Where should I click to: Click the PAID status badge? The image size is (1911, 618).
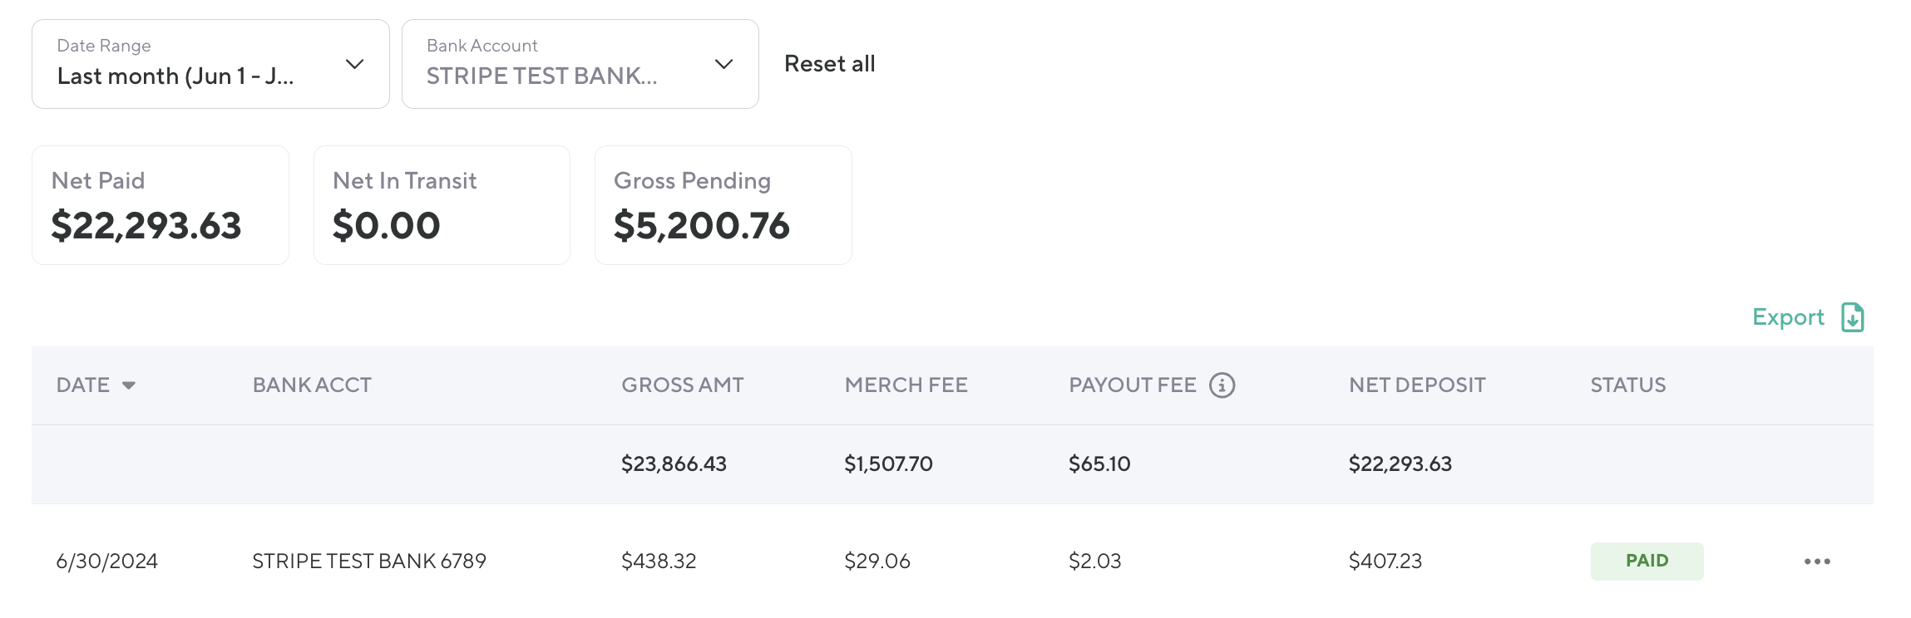[1647, 562]
